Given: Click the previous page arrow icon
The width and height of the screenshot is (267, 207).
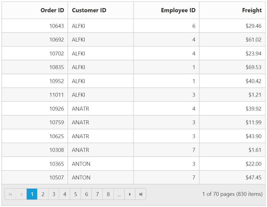Looking at the screenshot, I should pyautogui.click(x=21, y=194).
